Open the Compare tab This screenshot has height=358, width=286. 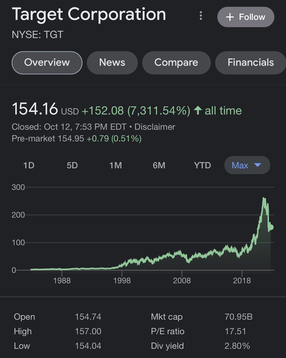click(176, 63)
